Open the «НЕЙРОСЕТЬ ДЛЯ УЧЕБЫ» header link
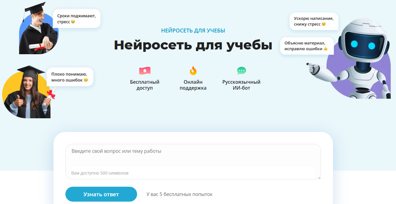396x204 pixels. point(193,30)
